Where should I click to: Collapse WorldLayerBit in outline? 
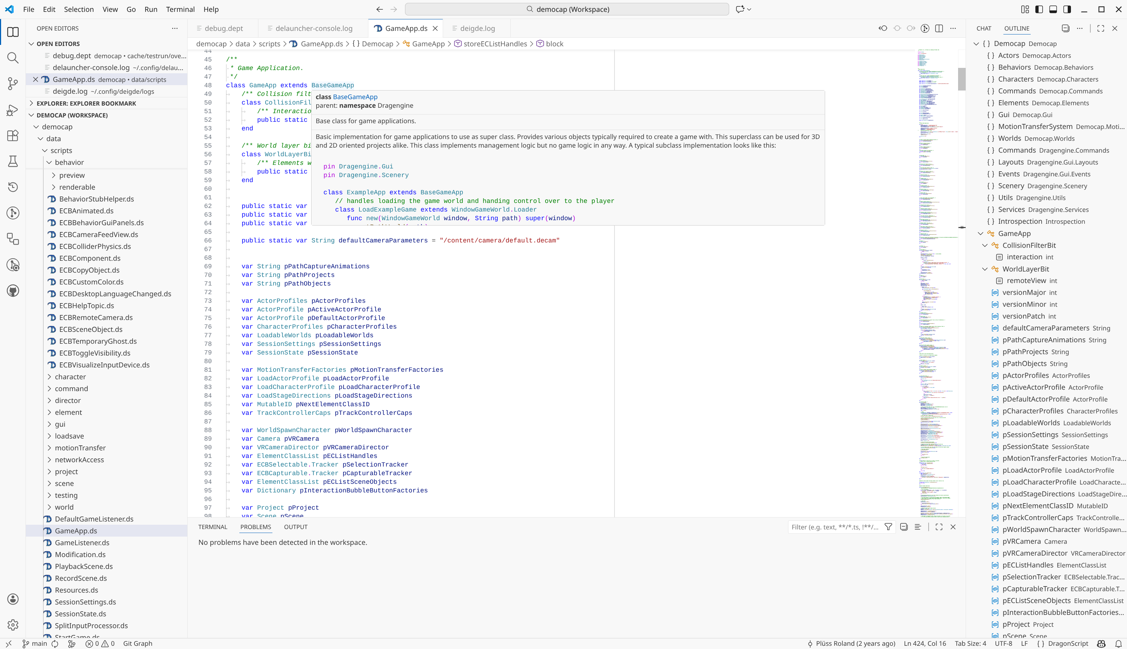(985, 269)
